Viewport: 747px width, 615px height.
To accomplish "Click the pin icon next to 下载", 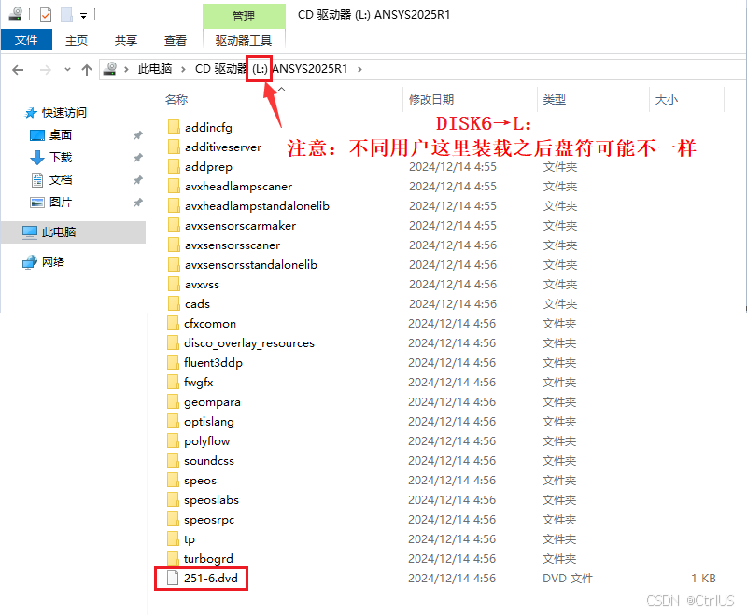I will [137, 158].
